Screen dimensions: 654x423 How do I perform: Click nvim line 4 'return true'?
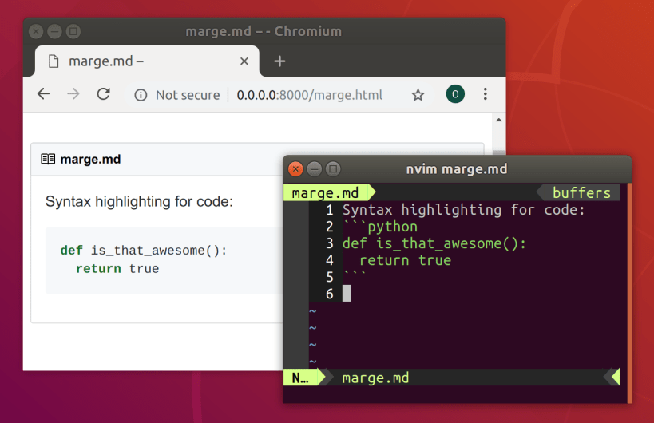coord(405,260)
